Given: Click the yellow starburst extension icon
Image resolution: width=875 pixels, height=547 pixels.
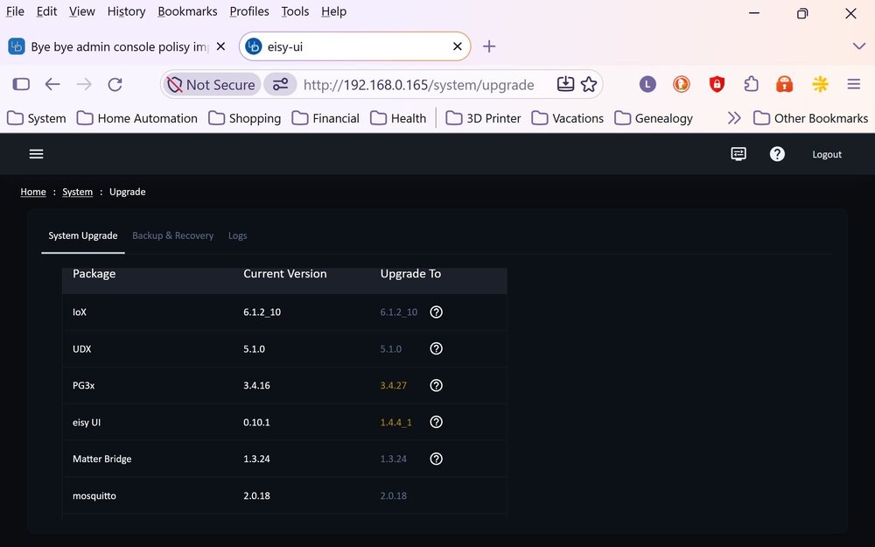Looking at the screenshot, I should tap(820, 84).
